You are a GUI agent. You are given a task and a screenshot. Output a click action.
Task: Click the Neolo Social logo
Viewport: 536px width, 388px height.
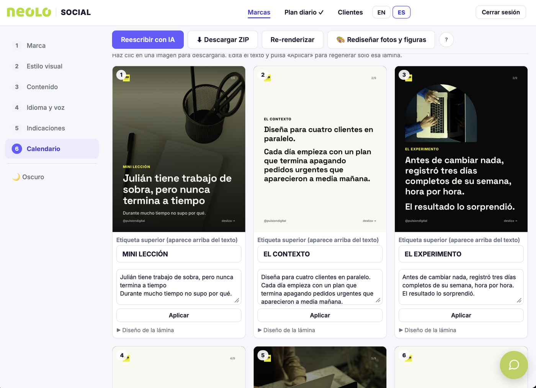coord(49,12)
